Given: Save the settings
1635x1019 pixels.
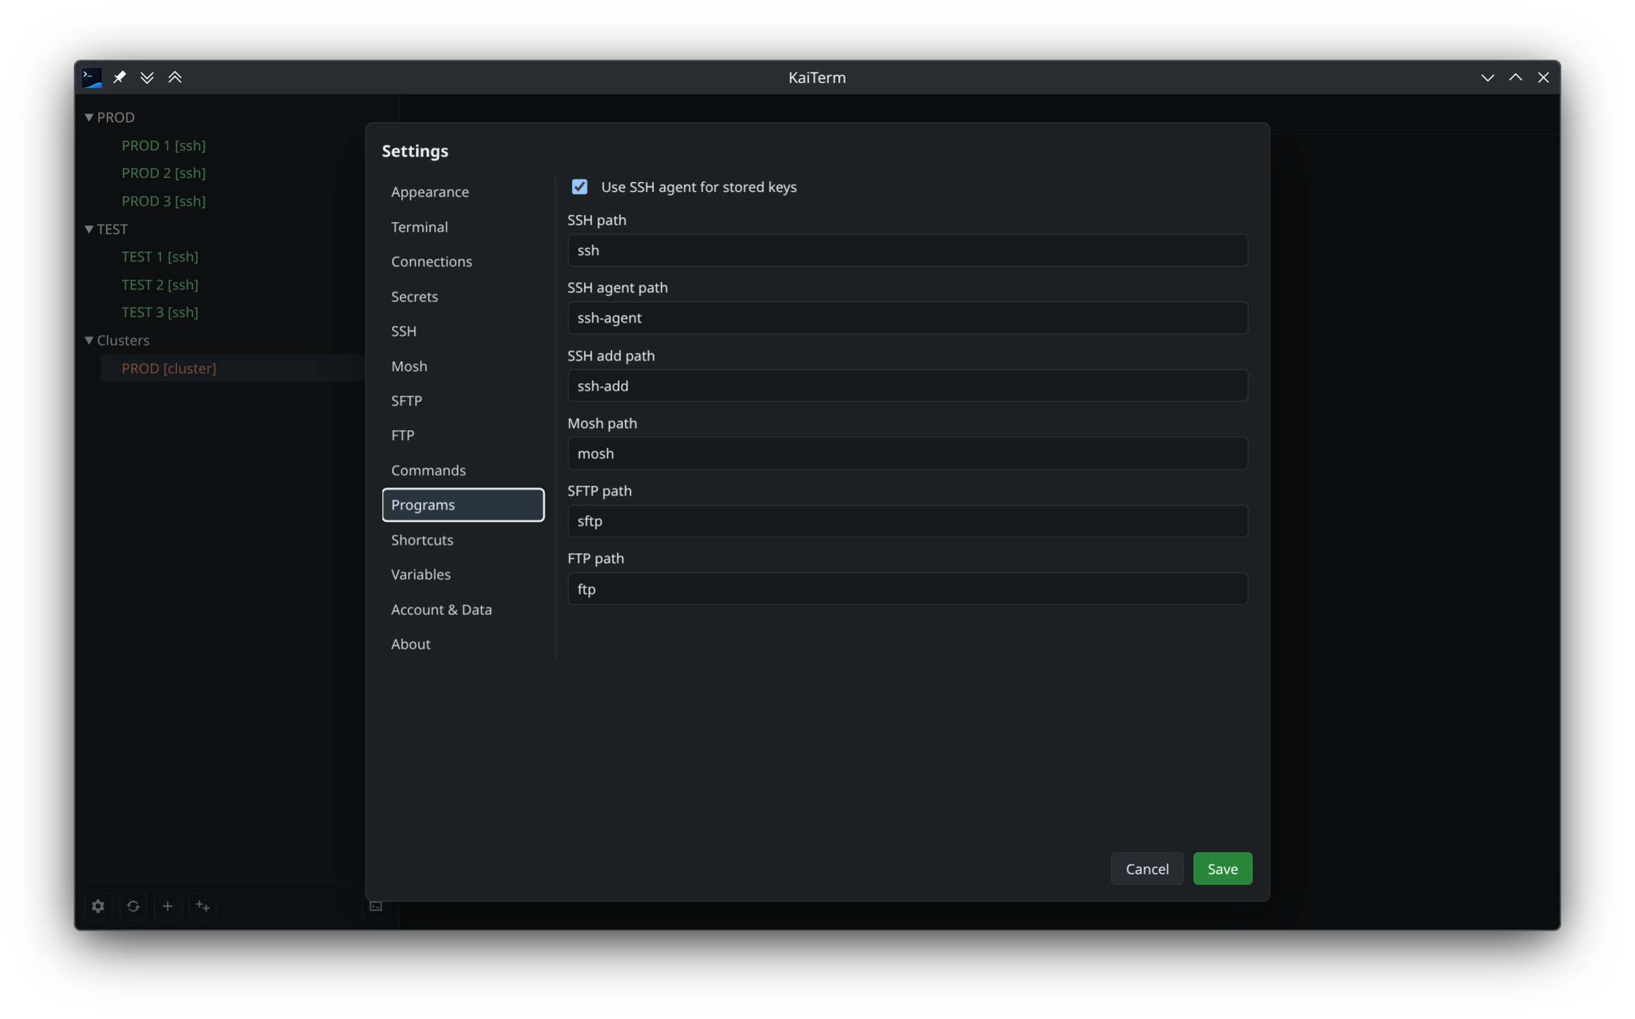Looking at the screenshot, I should tap(1222, 869).
